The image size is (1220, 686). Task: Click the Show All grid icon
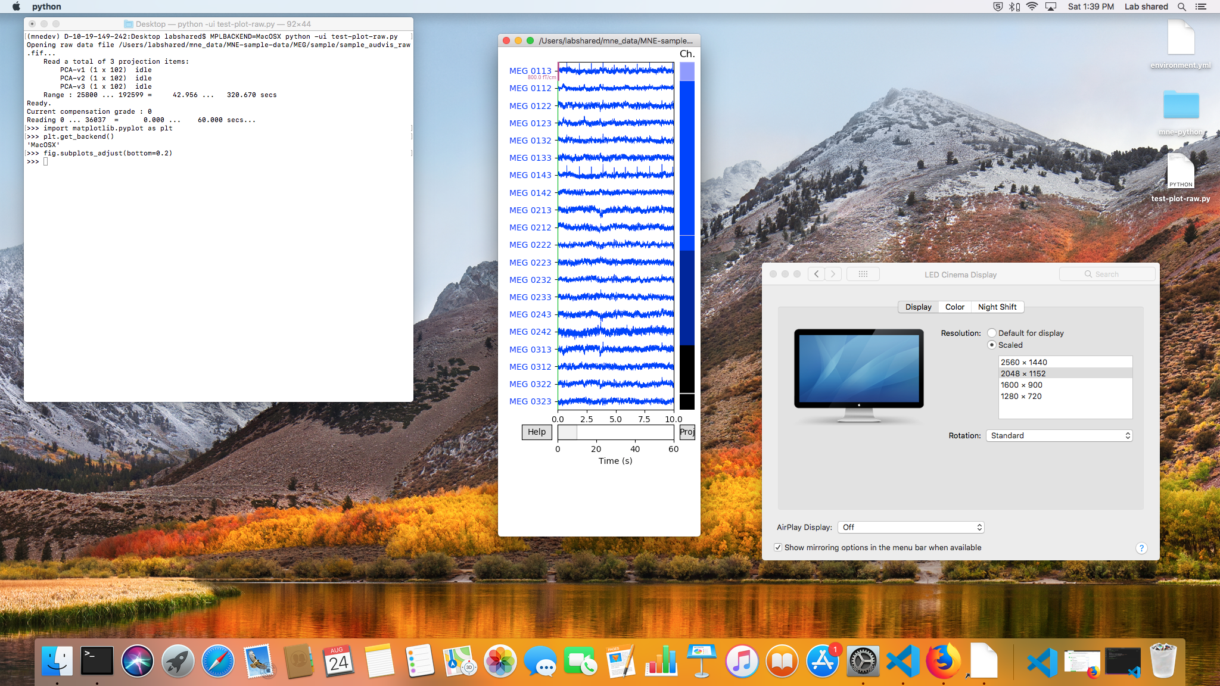[863, 274]
